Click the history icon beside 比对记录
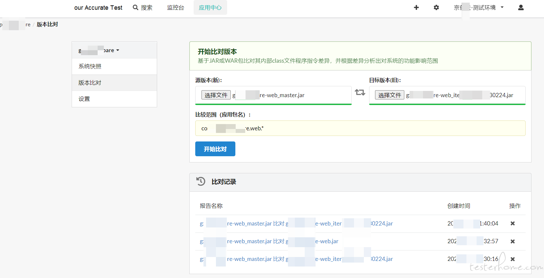Viewport: 544px width, 278px height. [x=201, y=181]
